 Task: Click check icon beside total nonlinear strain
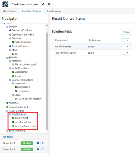point(13,126)
